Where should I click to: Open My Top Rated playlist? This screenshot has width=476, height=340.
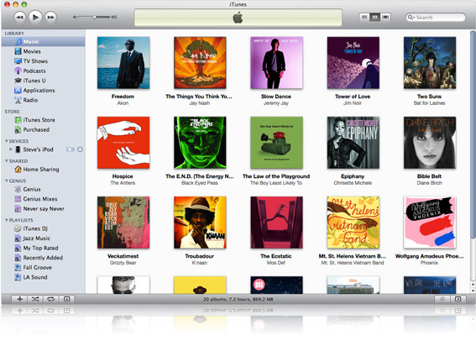pyautogui.click(x=44, y=248)
